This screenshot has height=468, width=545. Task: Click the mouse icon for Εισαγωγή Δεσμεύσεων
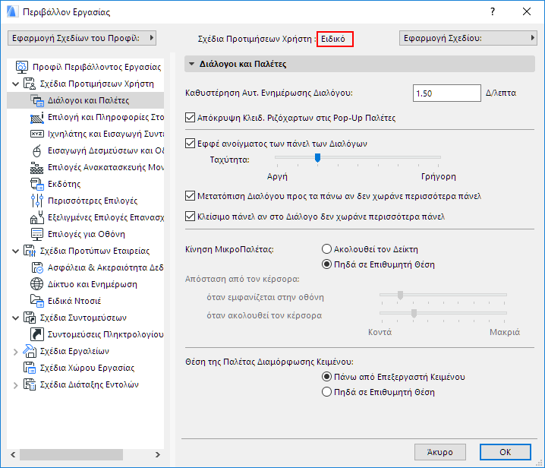pyautogui.click(x=37, y=150)
